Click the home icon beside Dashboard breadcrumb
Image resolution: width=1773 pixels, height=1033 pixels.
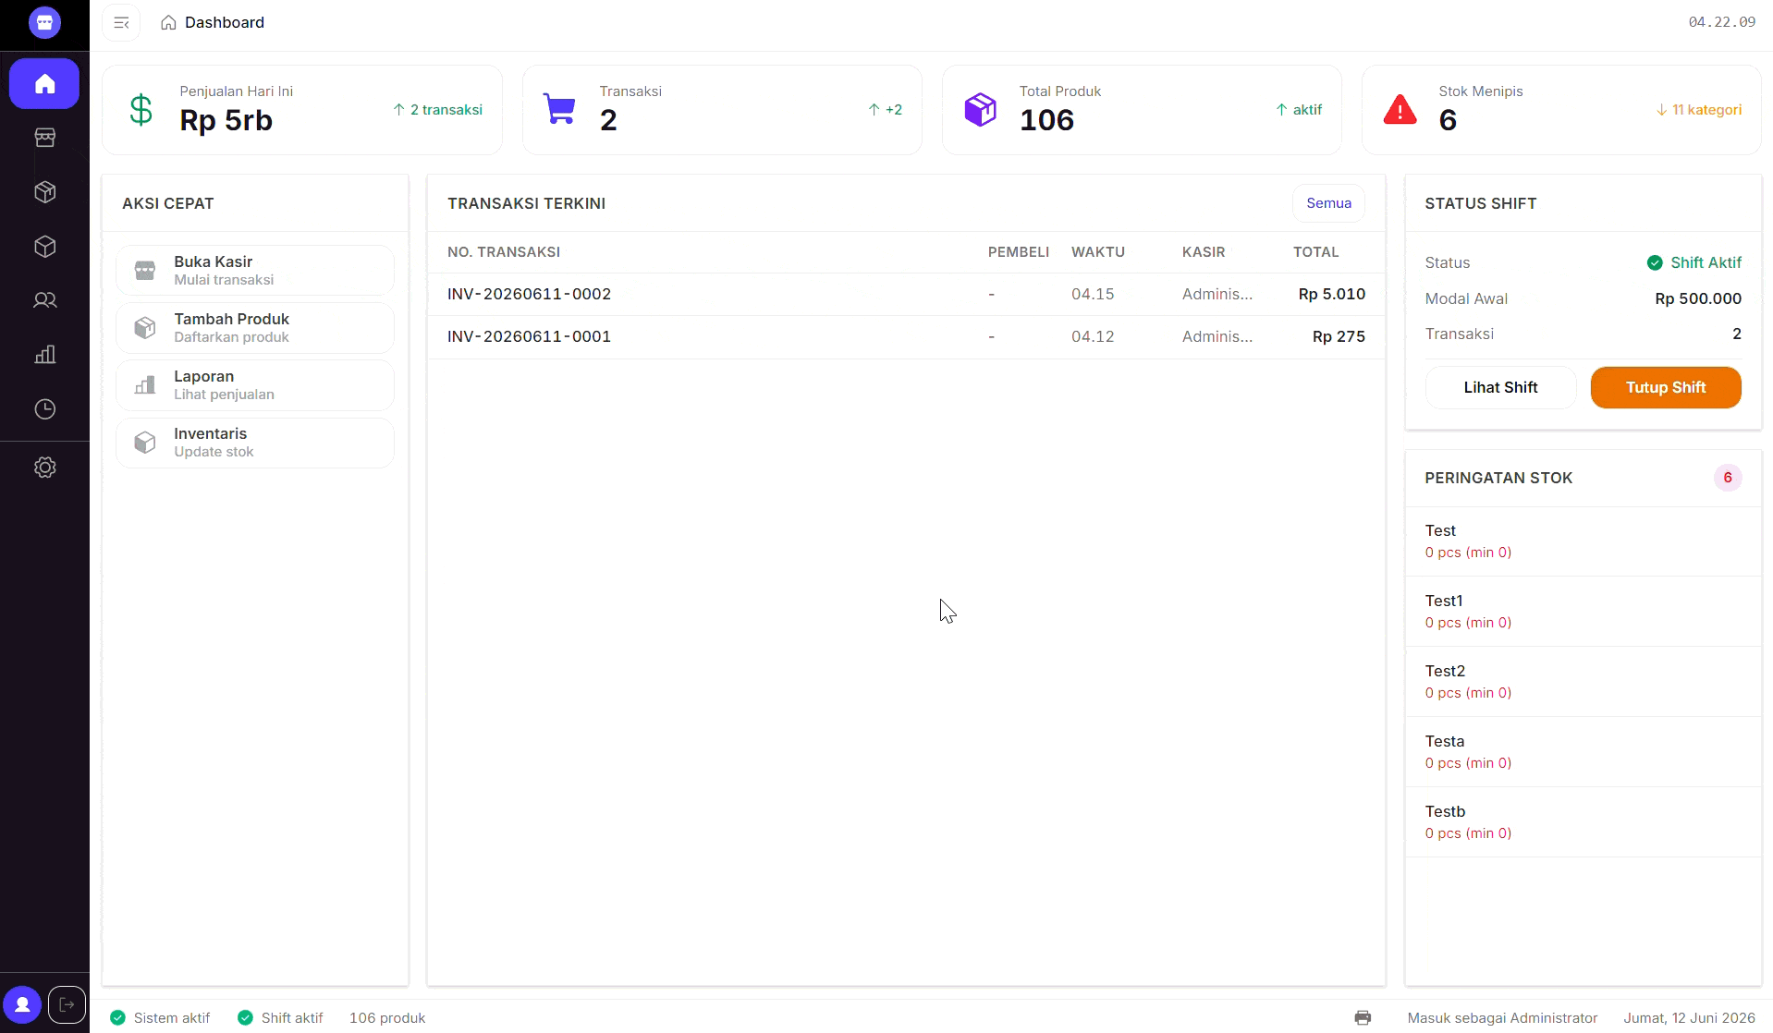(x=168, y=22)
